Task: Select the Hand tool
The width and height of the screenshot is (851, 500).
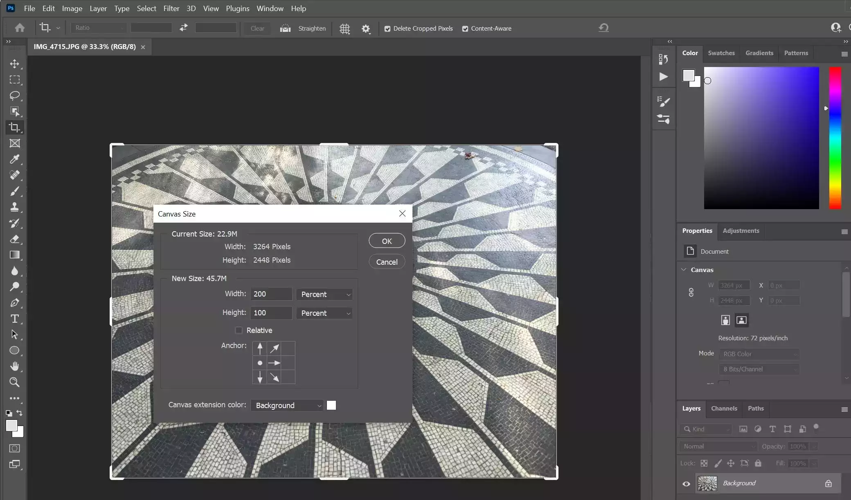Action: [x=15, y=366]
